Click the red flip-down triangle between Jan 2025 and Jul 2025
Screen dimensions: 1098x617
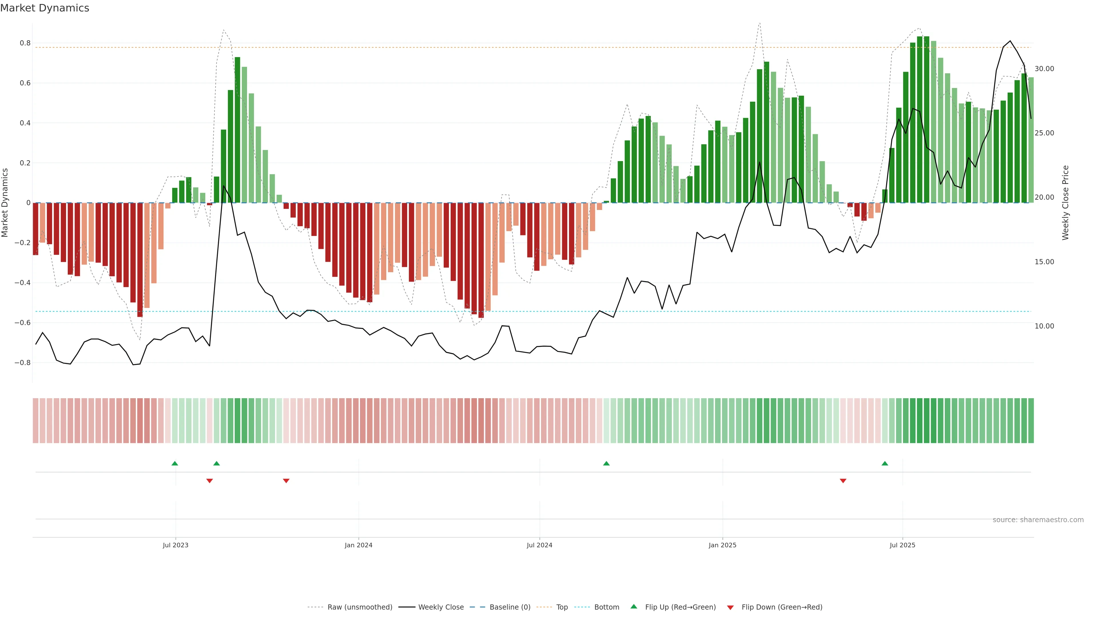843,481
